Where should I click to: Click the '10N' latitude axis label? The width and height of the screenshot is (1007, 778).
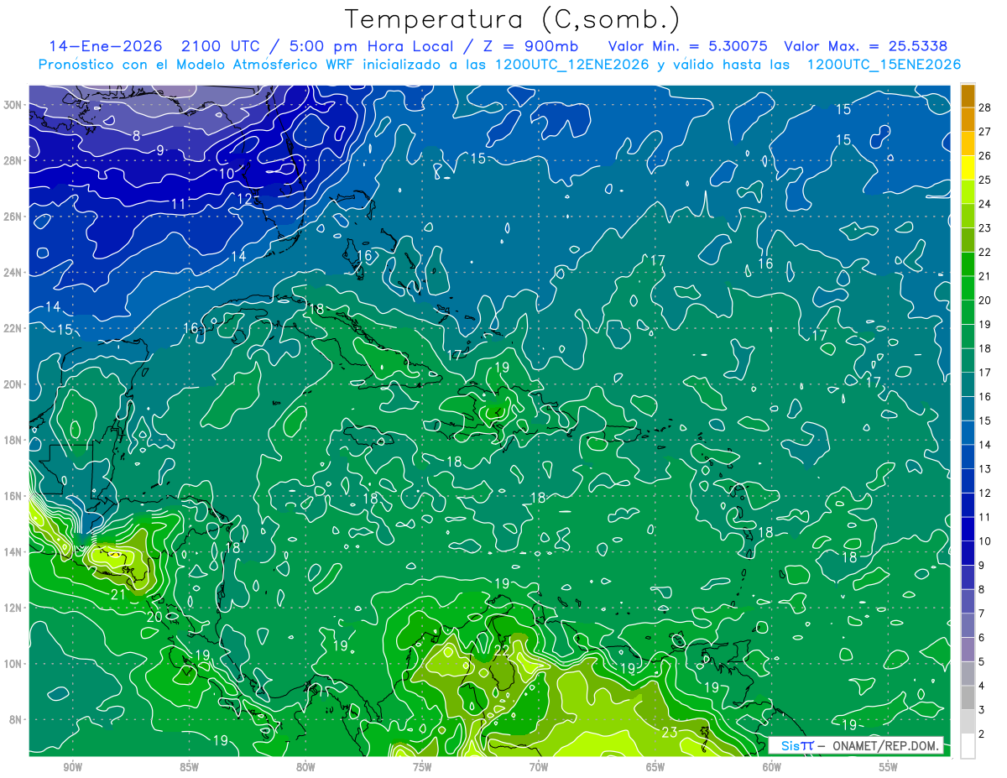coord(14,664)
